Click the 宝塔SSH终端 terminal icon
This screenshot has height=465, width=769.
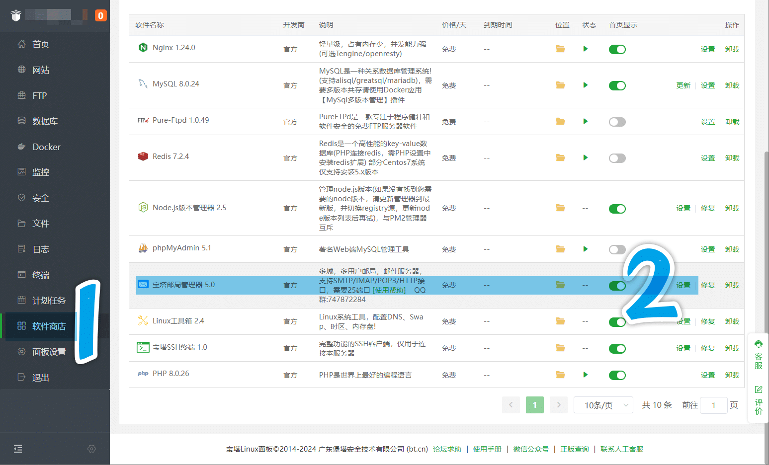(x=143, y=347)
